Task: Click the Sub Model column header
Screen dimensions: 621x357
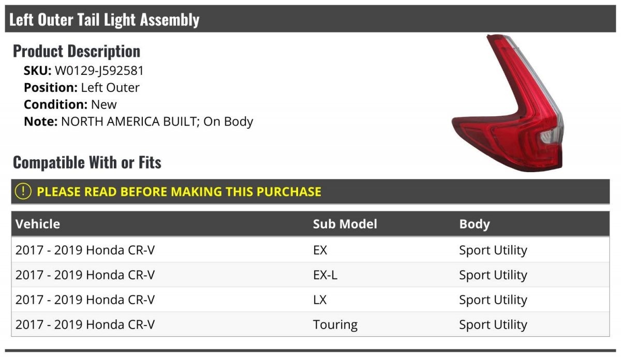Action: pyautogui.click(x=345, y=224)
